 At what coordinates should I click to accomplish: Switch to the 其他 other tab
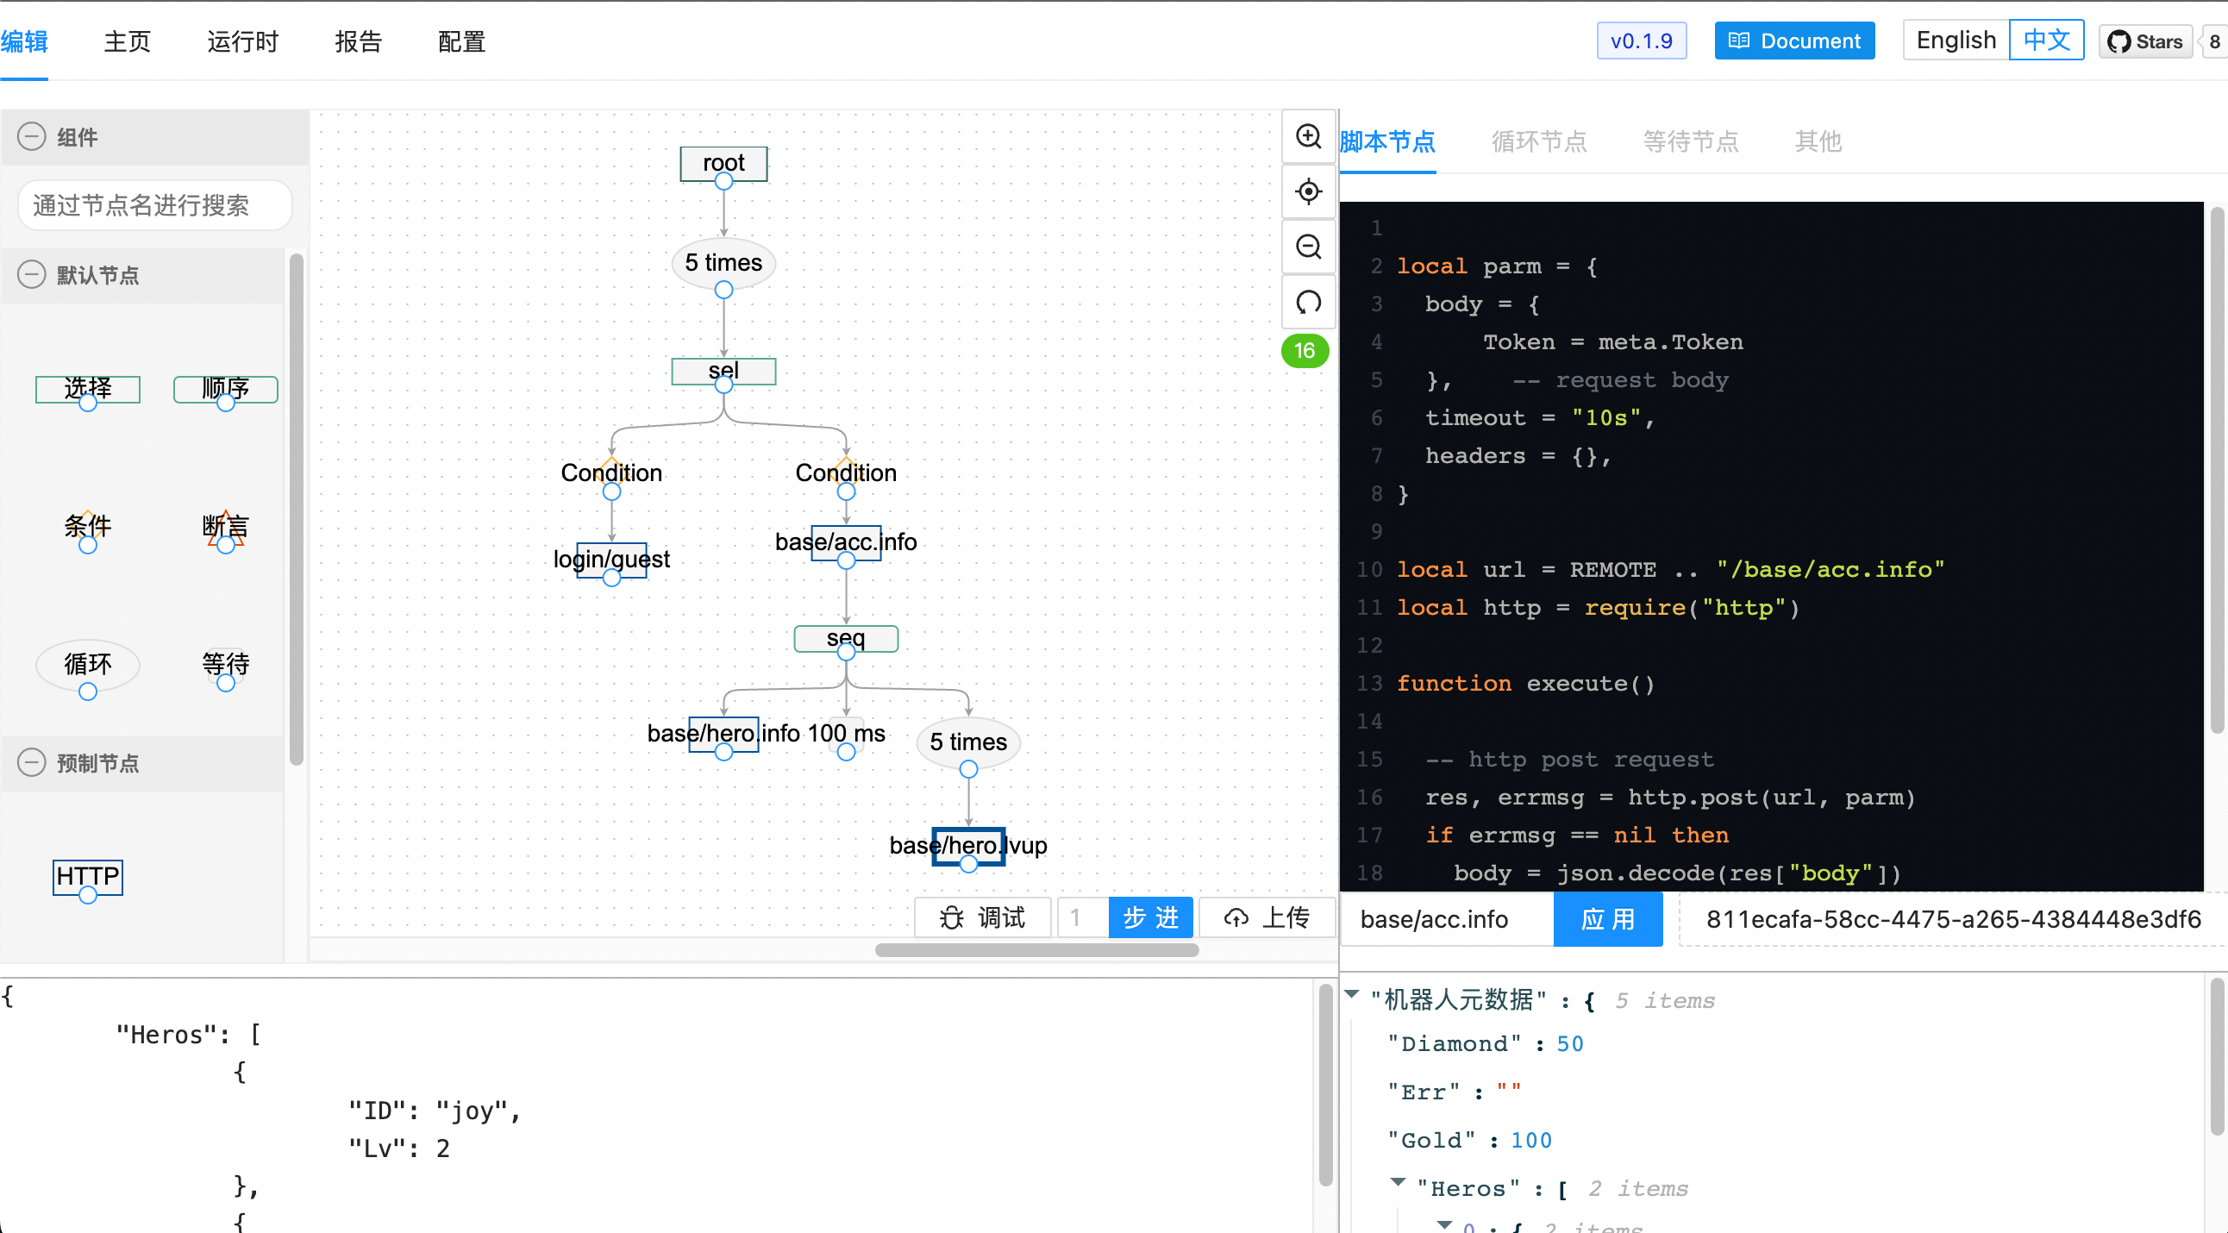pyautogui.click(x=1818, y=141)
